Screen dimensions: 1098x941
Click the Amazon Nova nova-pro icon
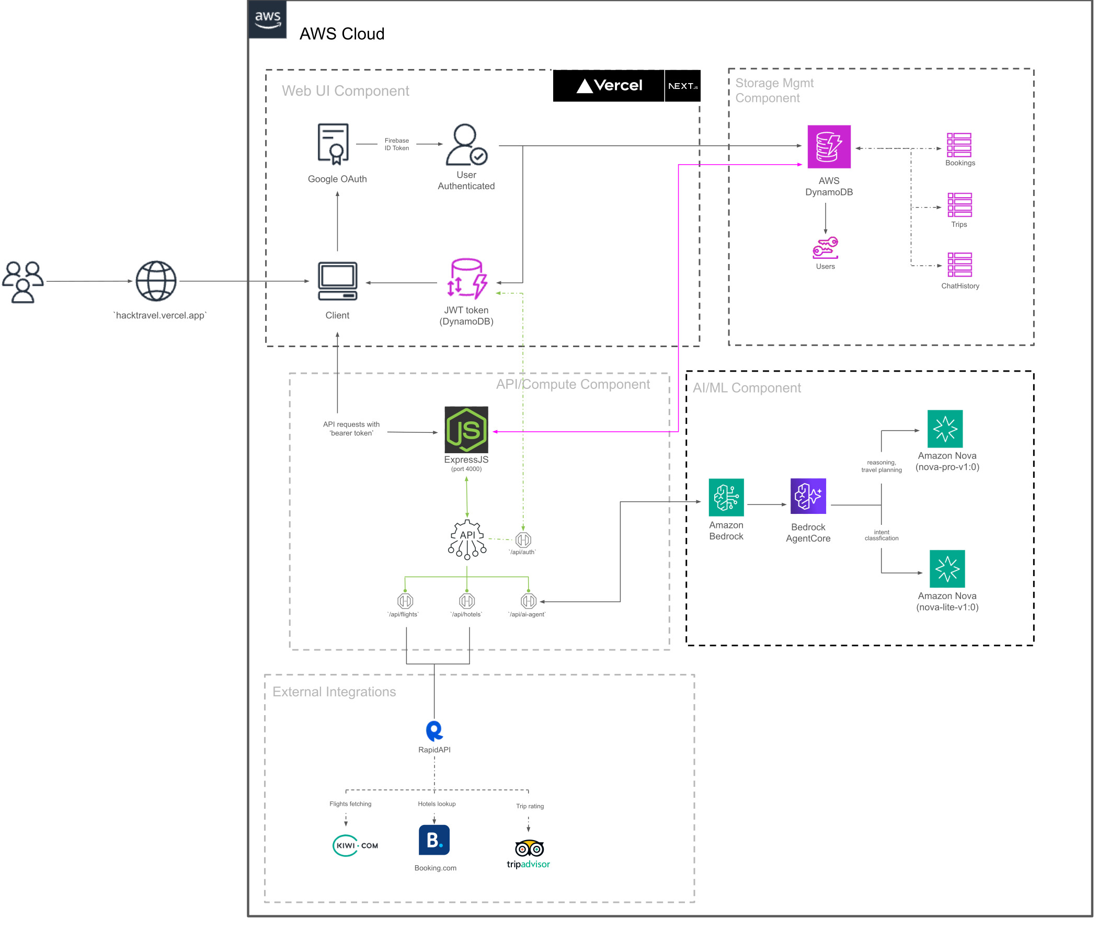coord(944,429)
